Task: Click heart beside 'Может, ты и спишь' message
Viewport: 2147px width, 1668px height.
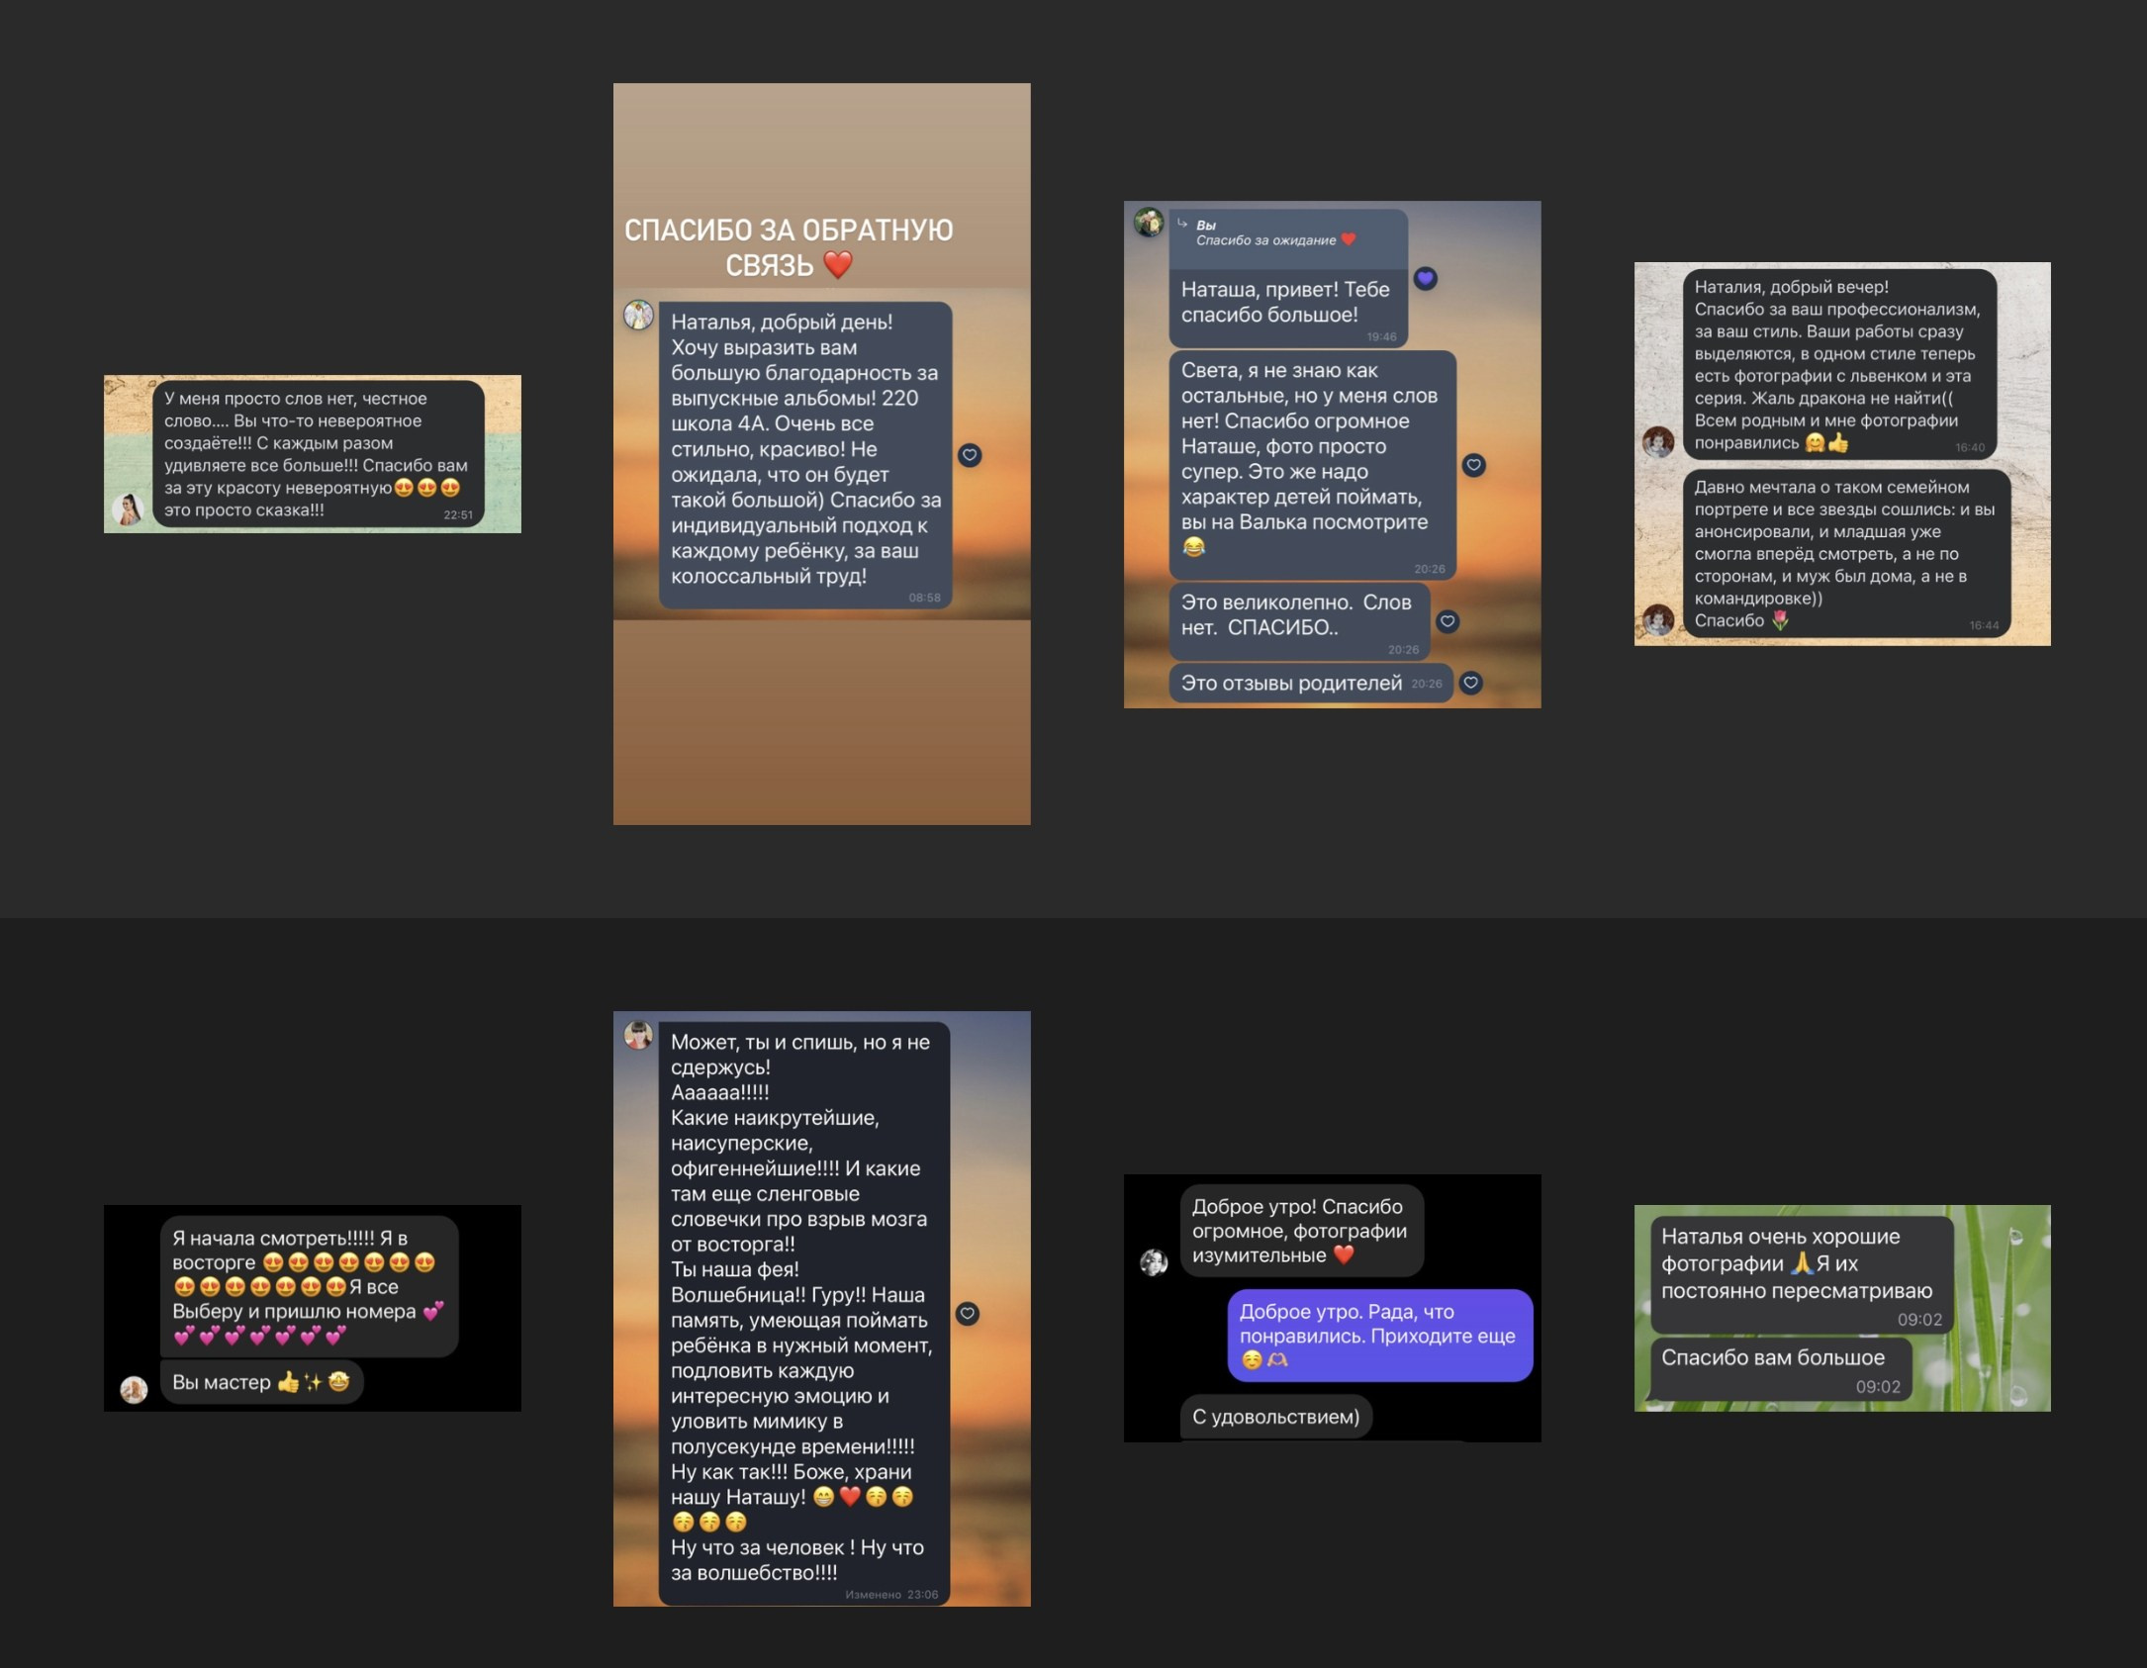Action: (x=968, y=1313)
